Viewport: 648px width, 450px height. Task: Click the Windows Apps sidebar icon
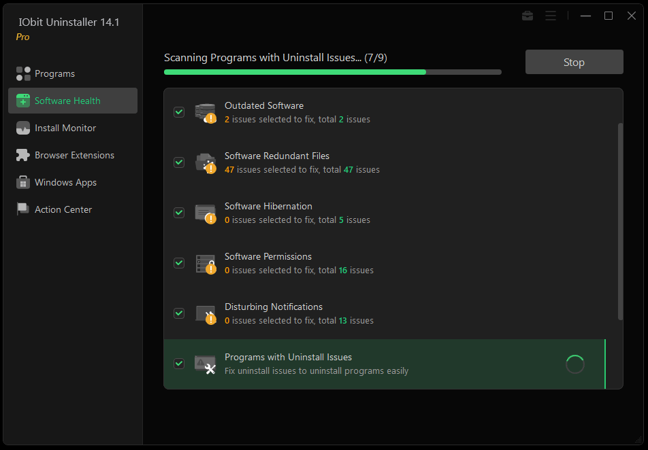23,182
